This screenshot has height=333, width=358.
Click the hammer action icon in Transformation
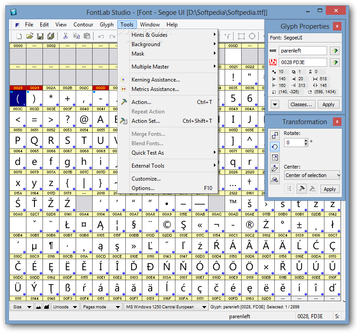[301, 189]
